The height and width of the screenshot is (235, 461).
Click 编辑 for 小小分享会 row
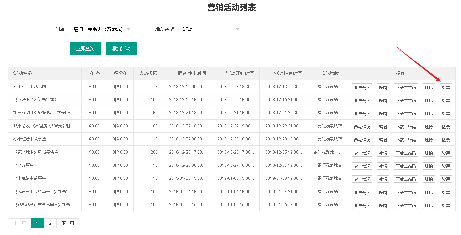coord(383,166)
